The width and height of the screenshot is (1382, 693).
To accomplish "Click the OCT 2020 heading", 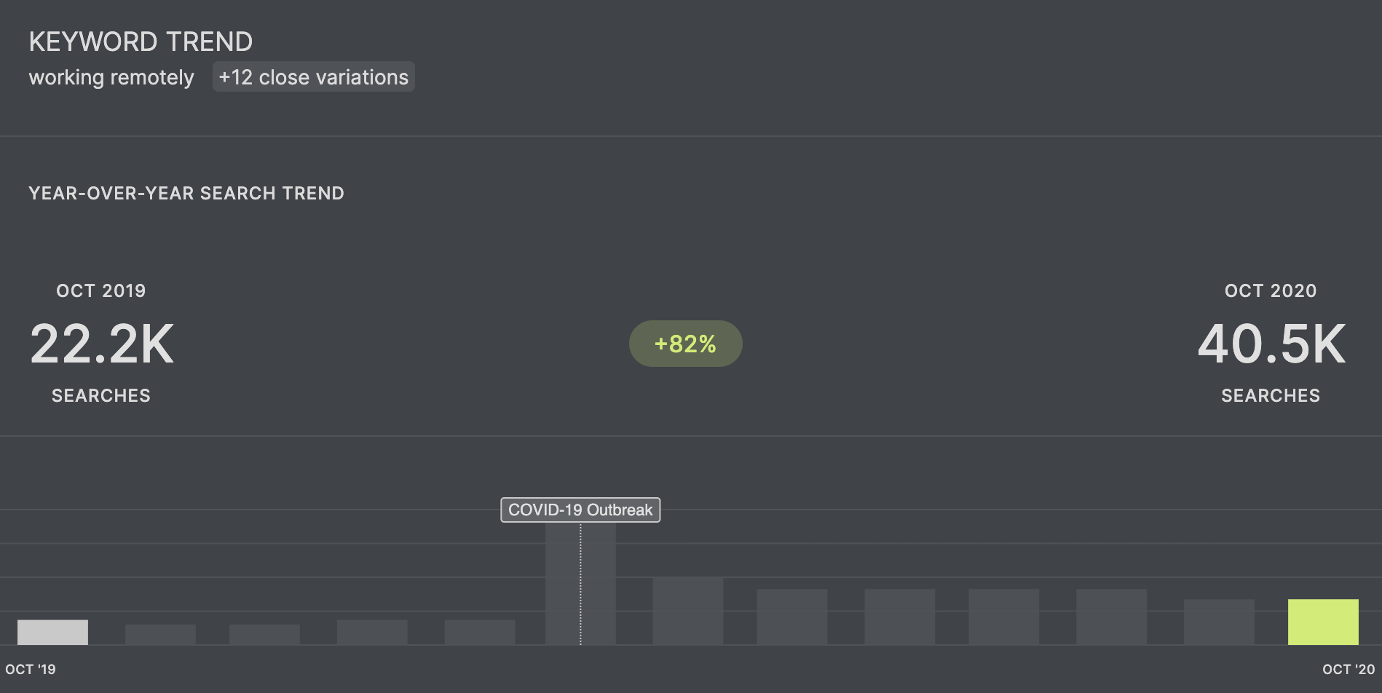I will pyautogui.click(x=1271, y=290).
